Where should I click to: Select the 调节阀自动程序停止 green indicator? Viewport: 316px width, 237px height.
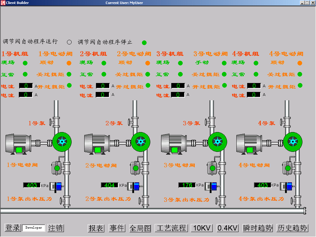click(144, 43)
